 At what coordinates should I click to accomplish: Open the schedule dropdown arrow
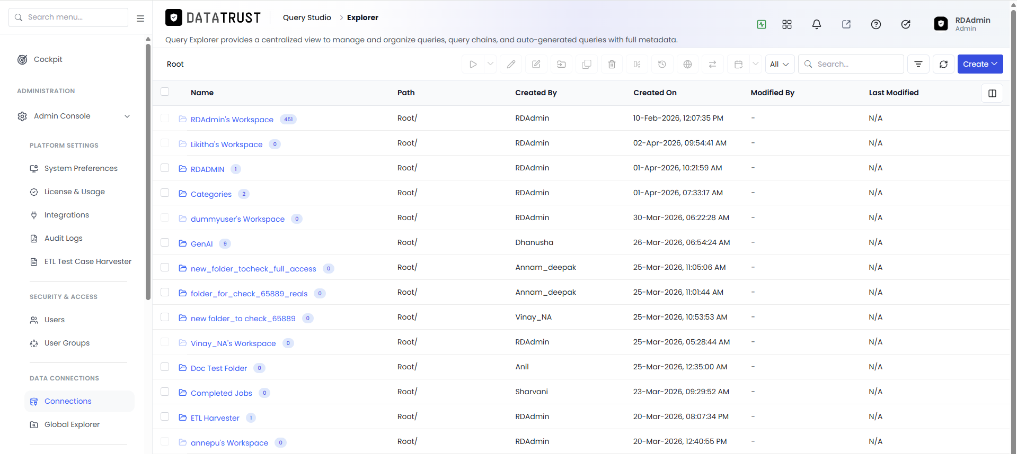pyautogui.click(x=756, y=64)
